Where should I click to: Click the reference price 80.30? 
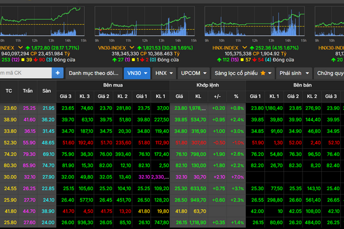(10, 165)
